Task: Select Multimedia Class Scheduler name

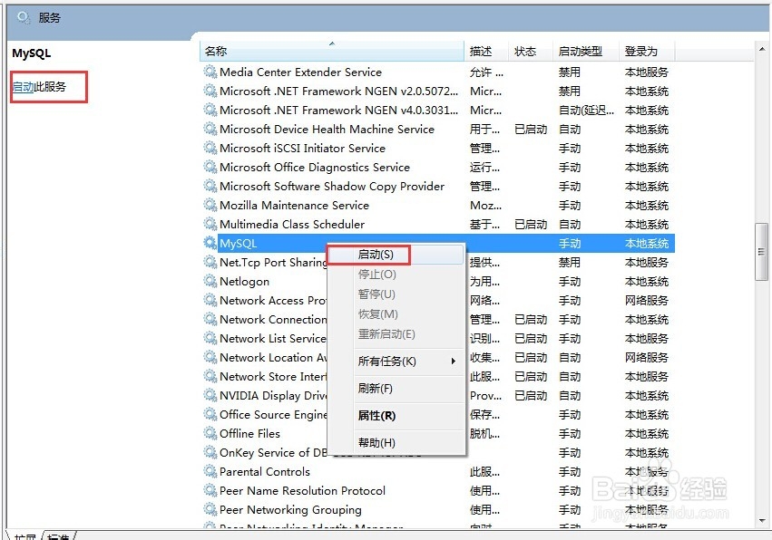Action: click(292, 225)
